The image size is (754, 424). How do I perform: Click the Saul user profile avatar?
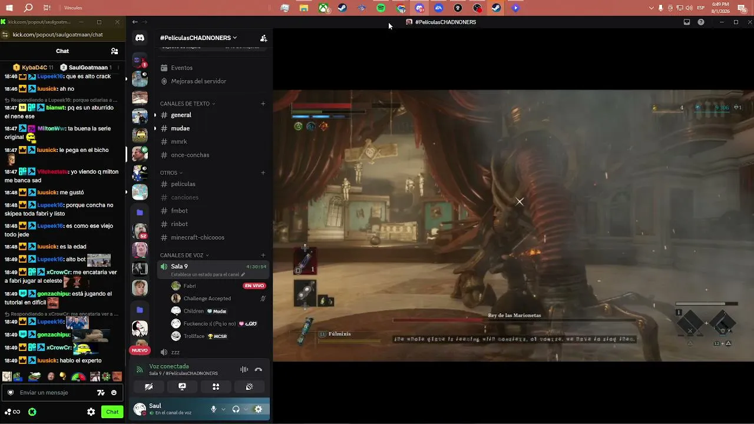140,409
